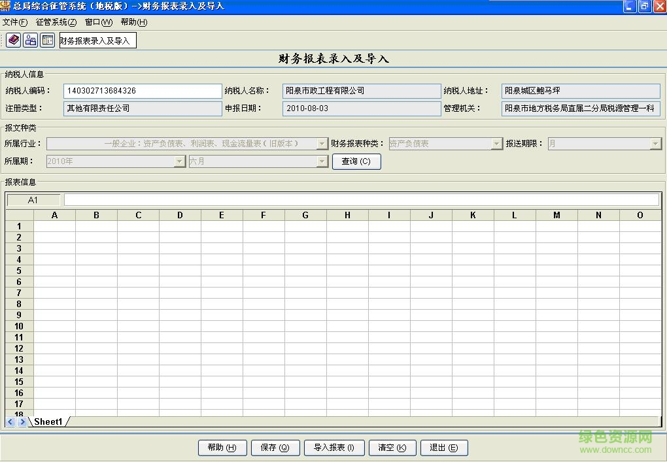This screenshot has width=667, height=462.
Task: Click the report form toolbar icon
Action: 47,40
